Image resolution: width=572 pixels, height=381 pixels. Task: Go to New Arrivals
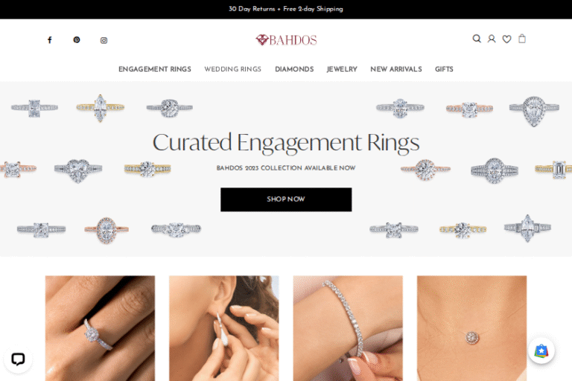point(396,69)
